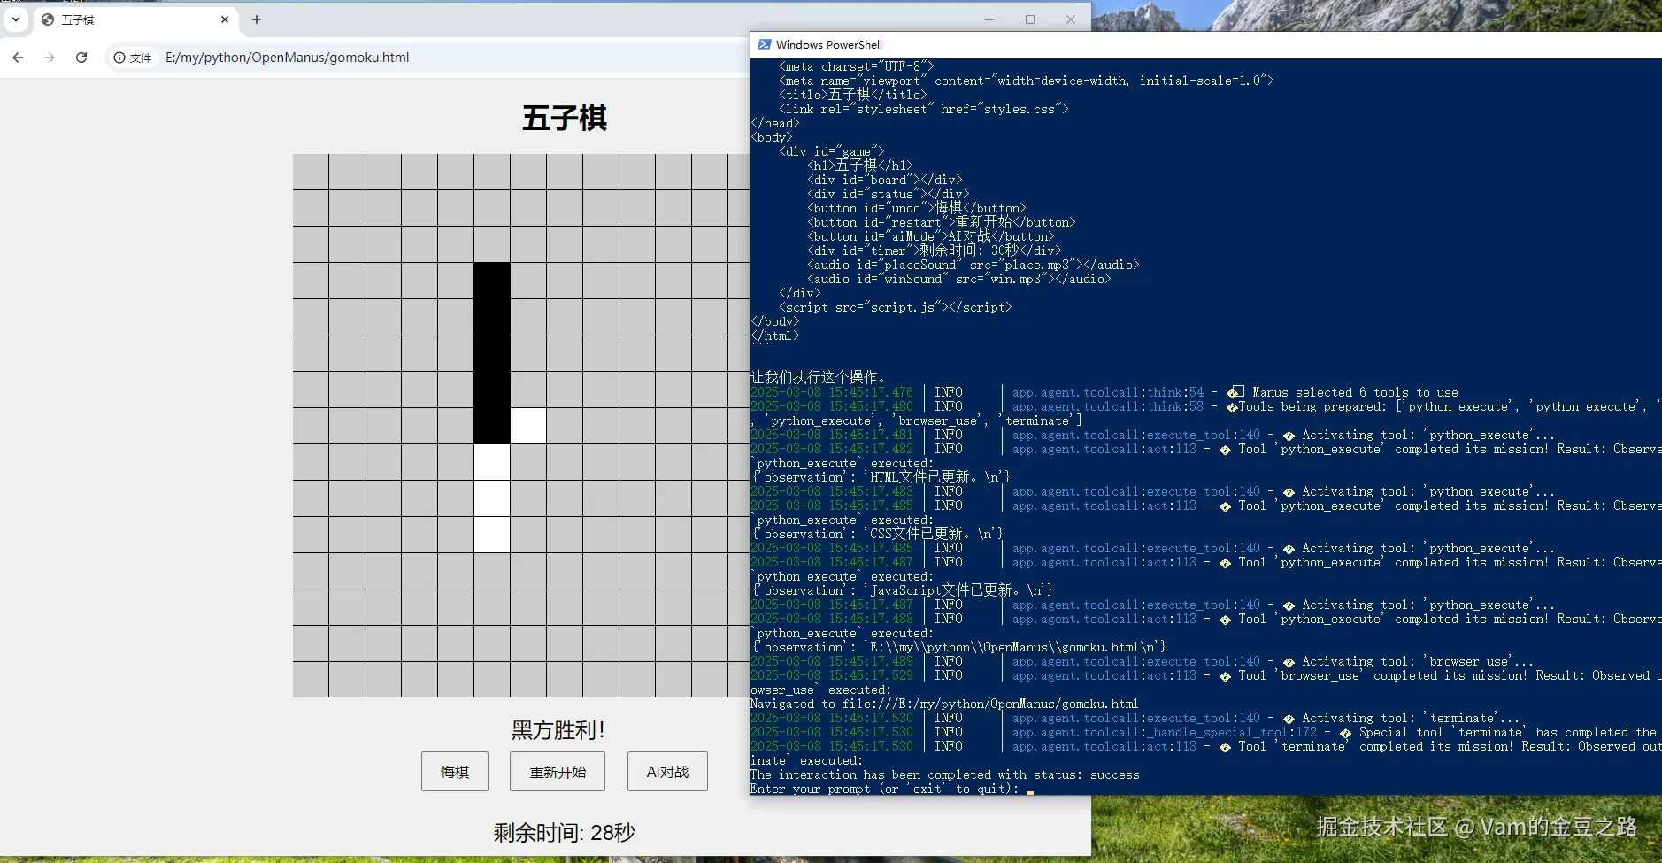Click the white piece right of the black column
1662x863 pixels.
528,426
